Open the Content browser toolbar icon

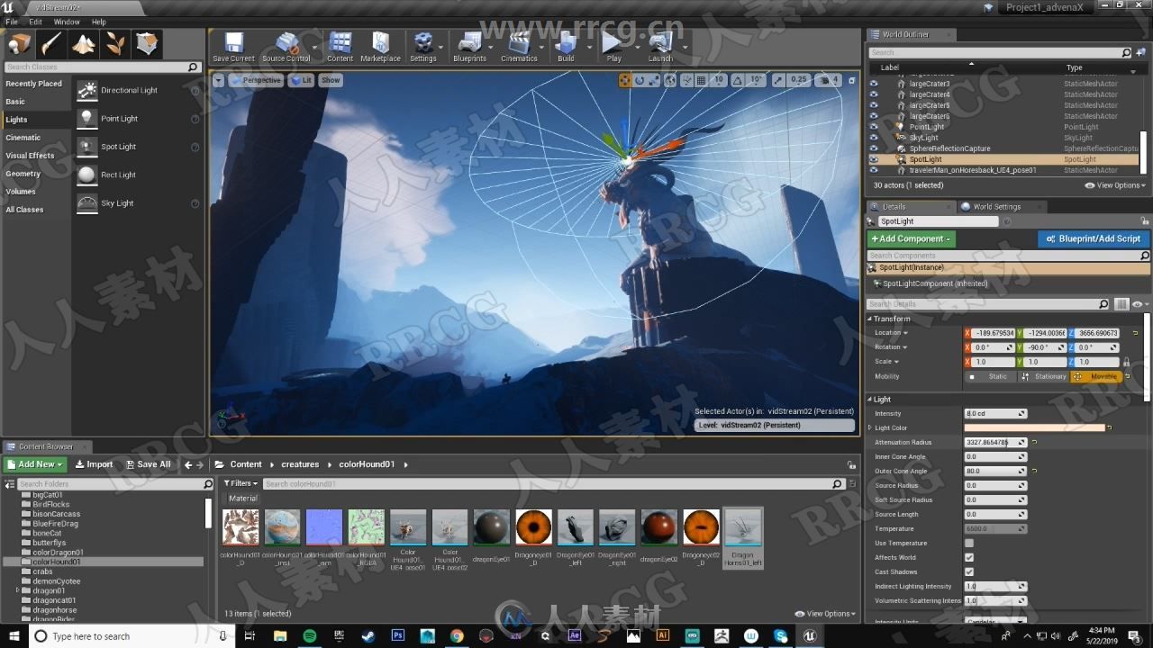pos(340,46)
